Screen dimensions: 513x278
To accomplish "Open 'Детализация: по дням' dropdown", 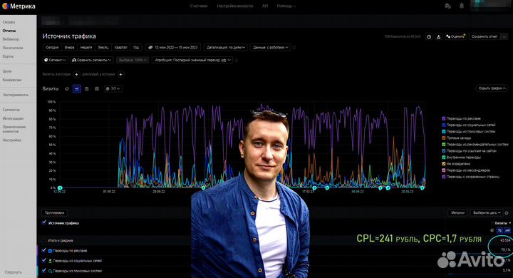I will [x=226, y=48].
